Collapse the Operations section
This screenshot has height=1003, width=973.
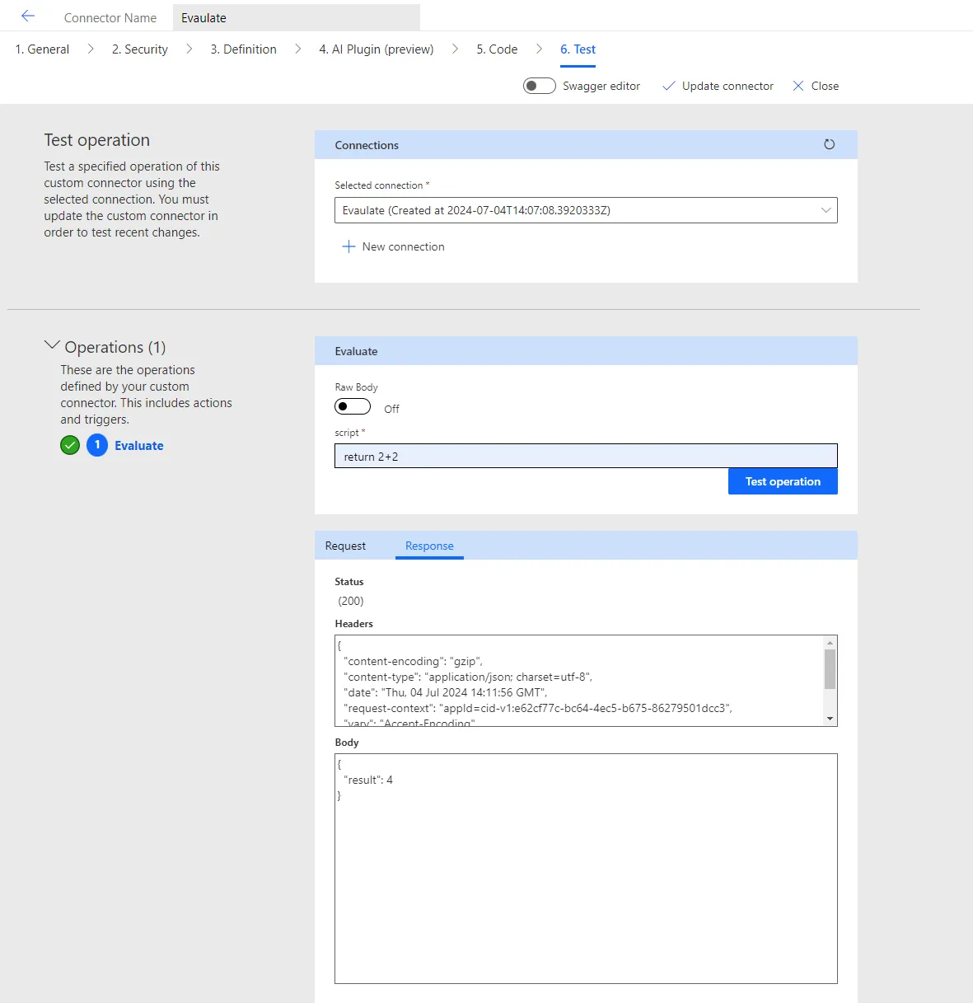[52, 346]
